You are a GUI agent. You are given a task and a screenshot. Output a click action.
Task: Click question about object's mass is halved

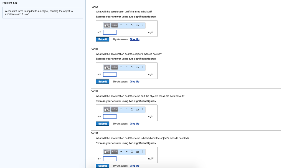[x=129, y=54]
